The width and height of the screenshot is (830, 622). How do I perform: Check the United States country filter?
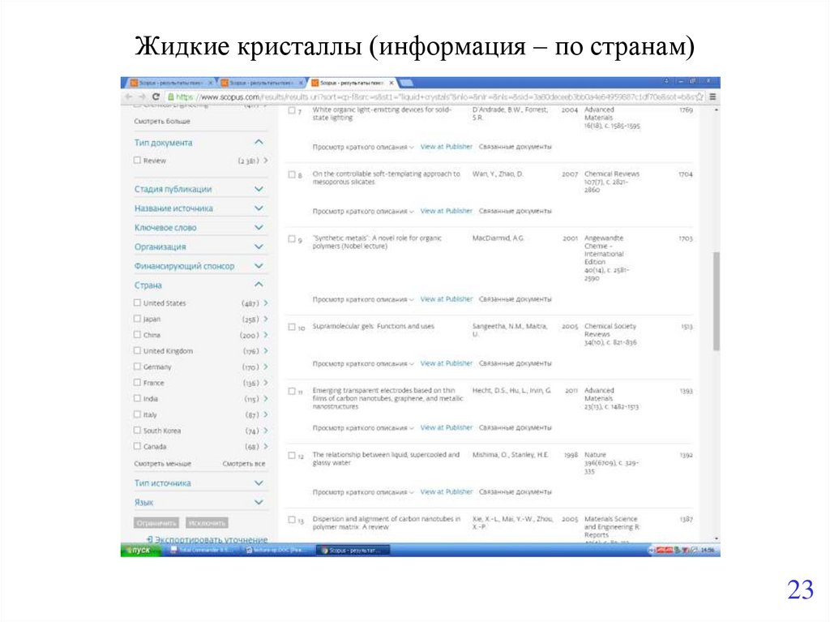[137, 302]
